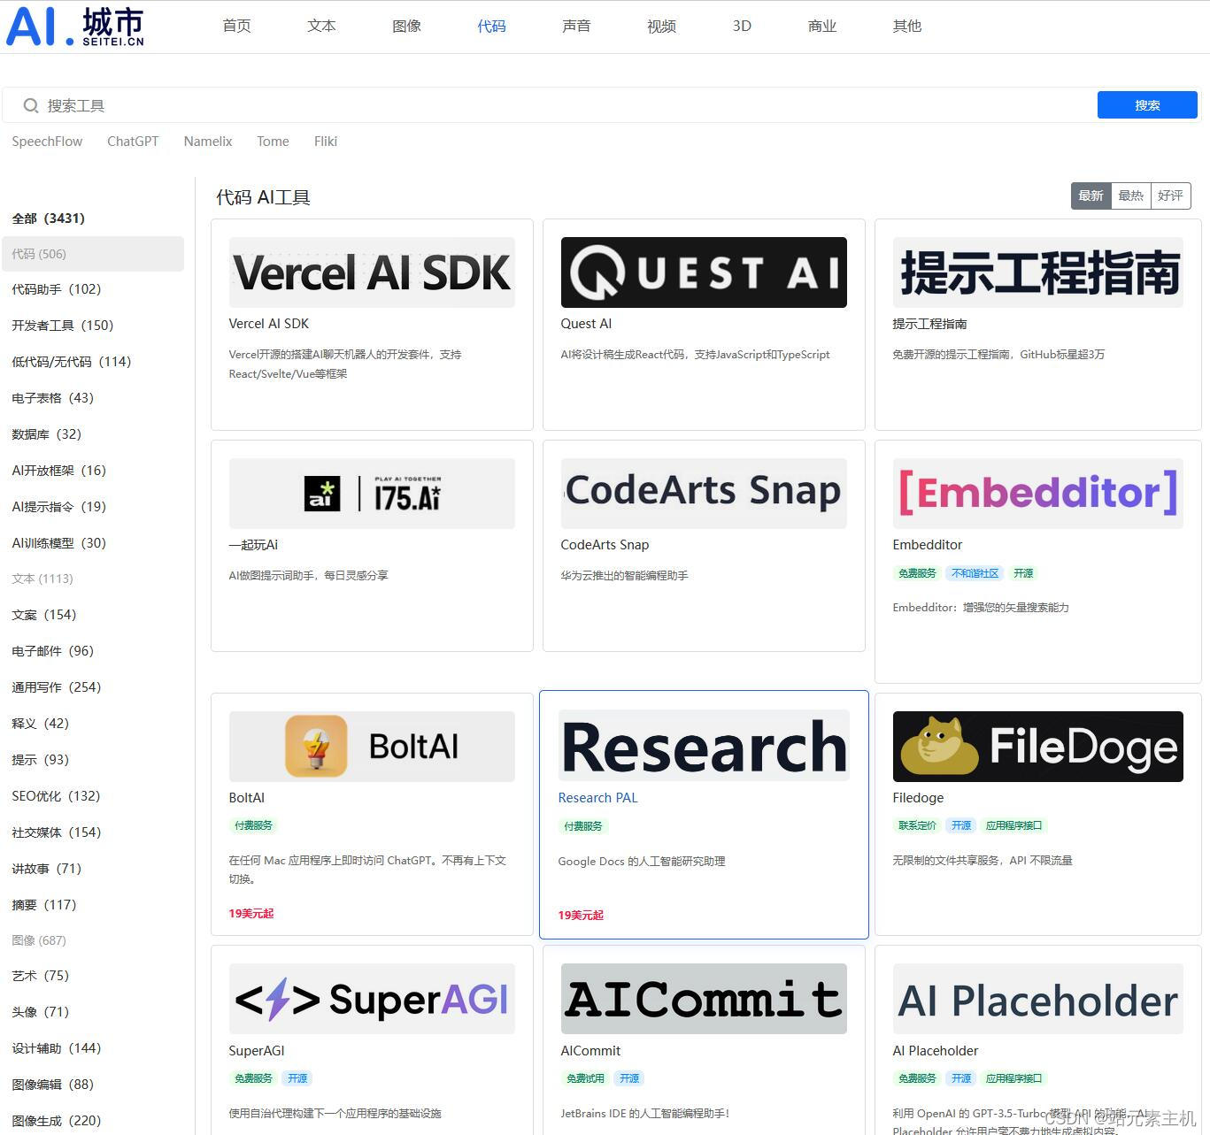Click the 搜索 search button
This screenshot has width=1210, height=1135.
[1146, 104]
